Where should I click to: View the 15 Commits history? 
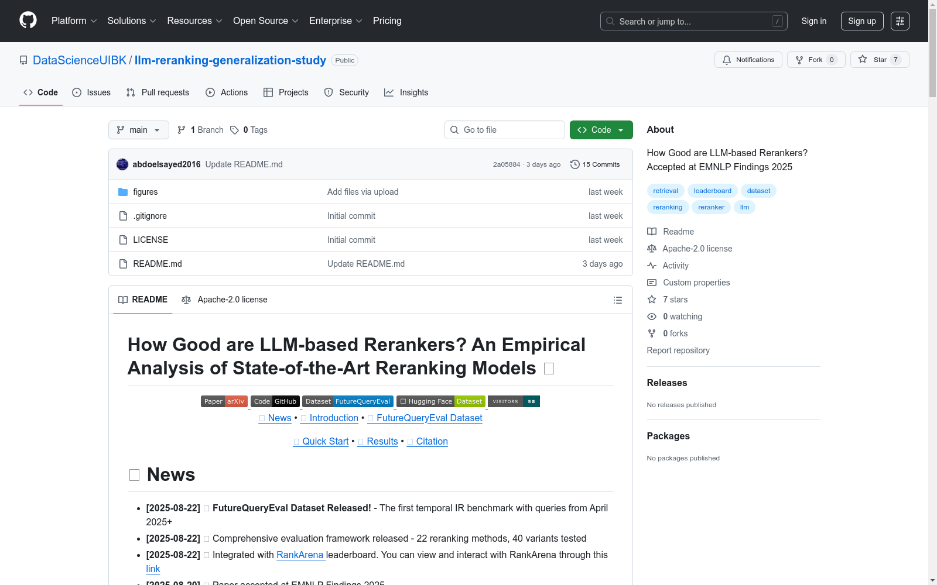(595, 164)
